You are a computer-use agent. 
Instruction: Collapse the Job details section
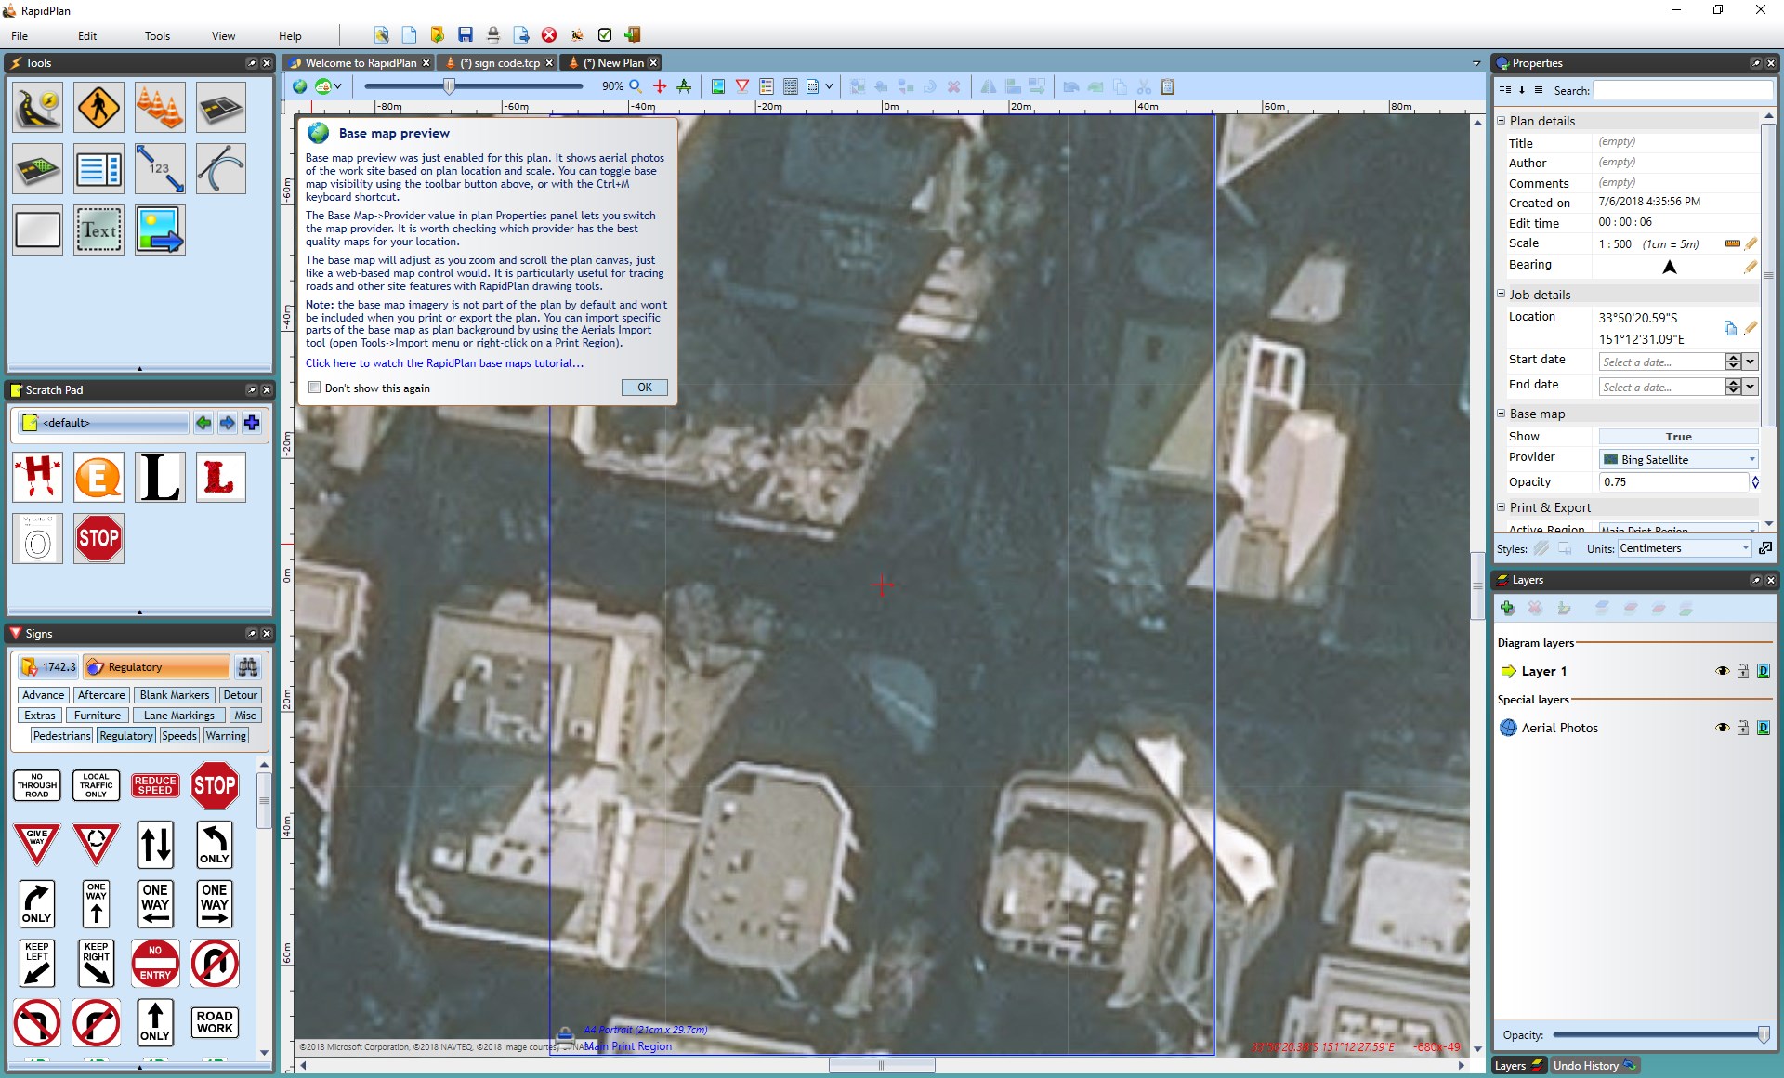coord(1501,294)
